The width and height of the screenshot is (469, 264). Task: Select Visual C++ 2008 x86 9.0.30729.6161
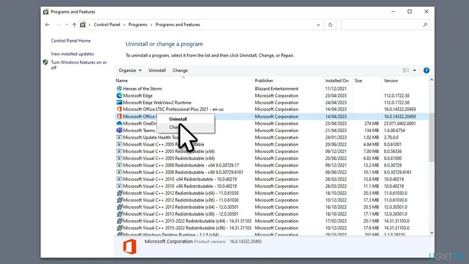[x=271, y=172]
